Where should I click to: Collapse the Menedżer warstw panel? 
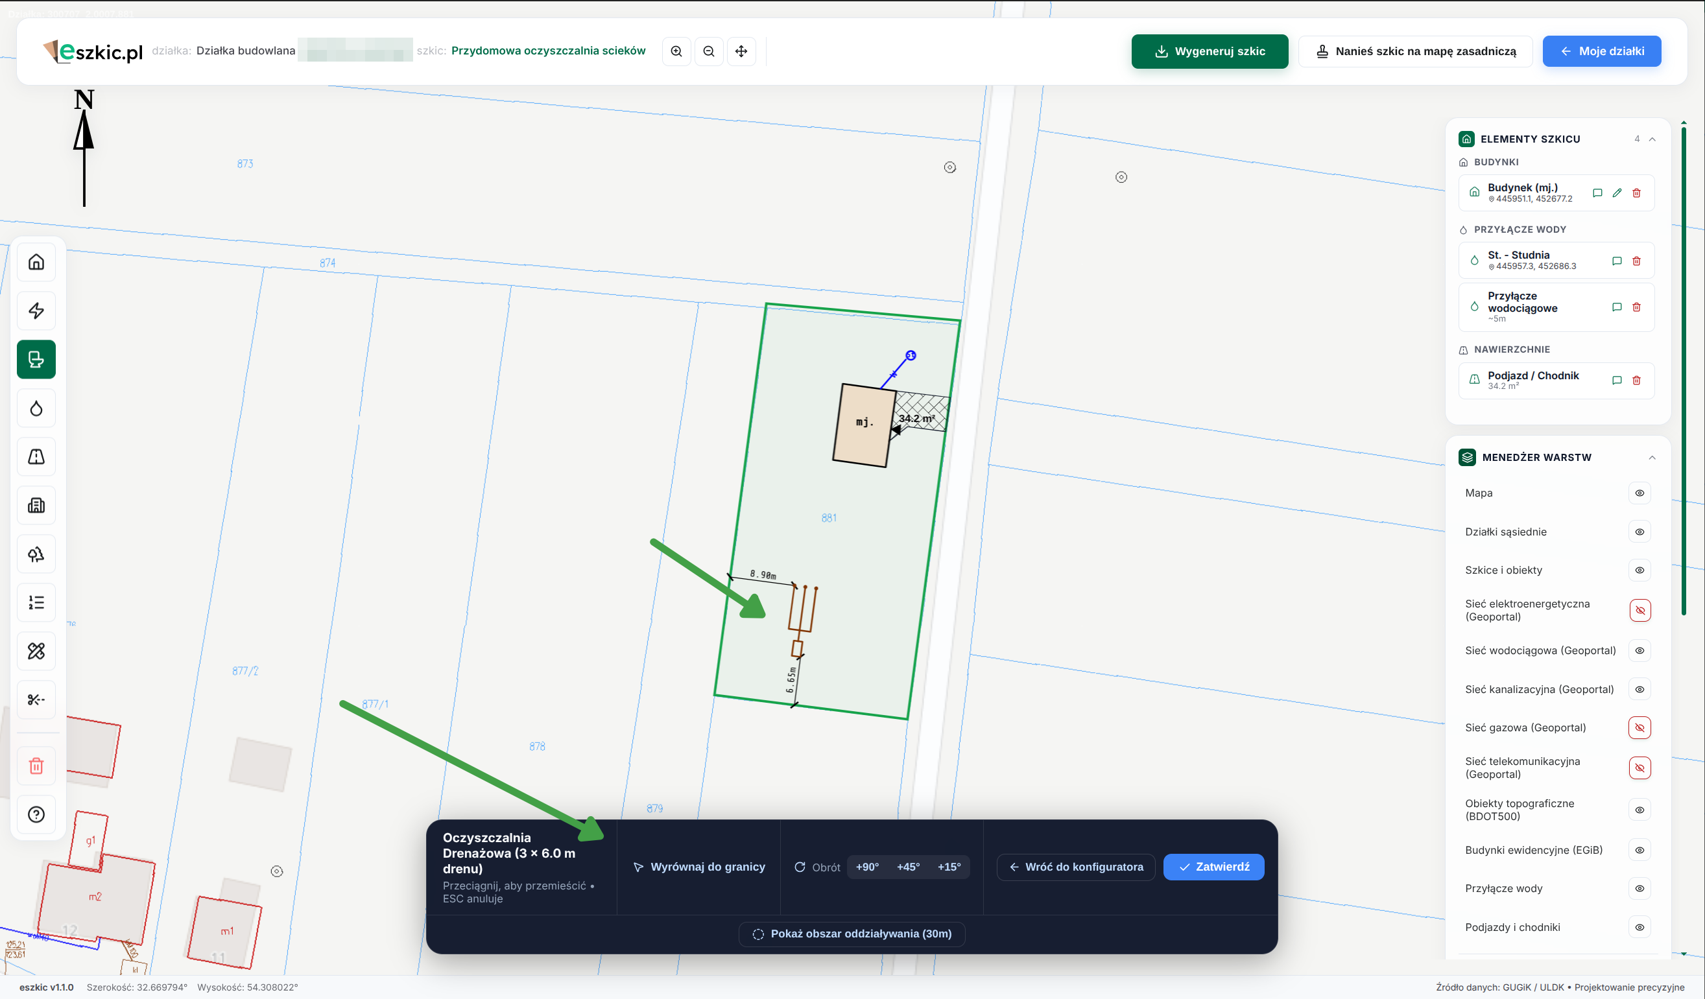click(1652, 458)
